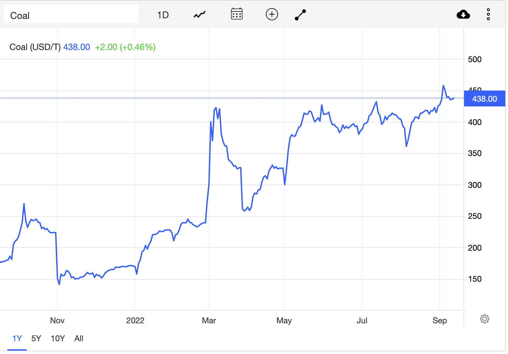This screenshot has width=508, height=354.
Task: Click the Mar date axis label
Action: click(209, 321)
